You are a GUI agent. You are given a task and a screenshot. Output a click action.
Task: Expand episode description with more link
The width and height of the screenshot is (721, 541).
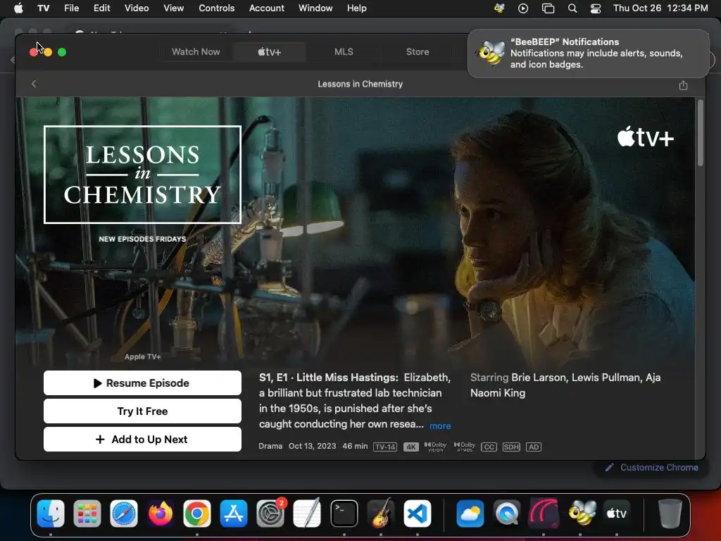pyautogui.click(x=440, y=426)
